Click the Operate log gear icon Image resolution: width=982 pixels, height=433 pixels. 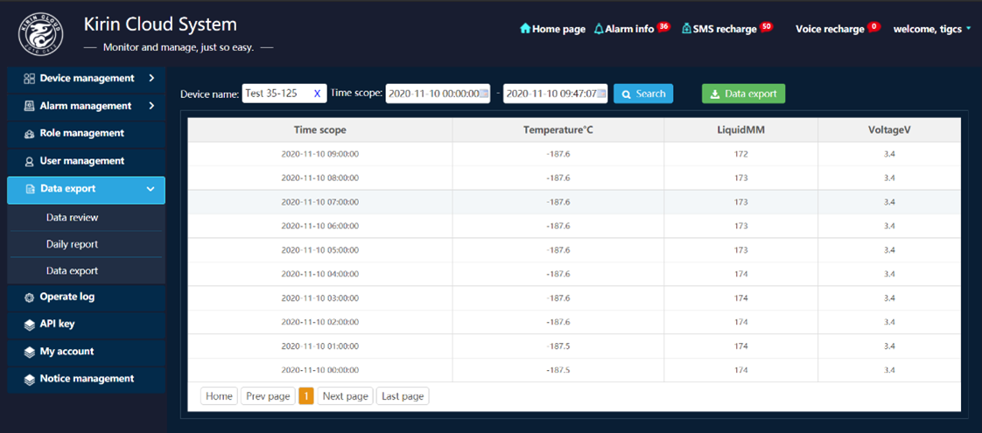(x=29, y=297)
